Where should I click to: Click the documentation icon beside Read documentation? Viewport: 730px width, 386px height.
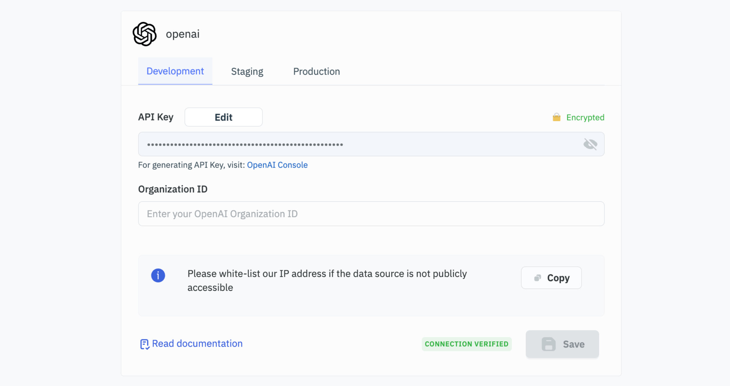144,343
